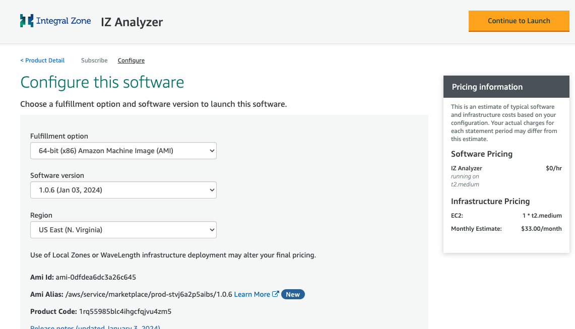Open the Fulfillment option dropdown

[123, 151]
